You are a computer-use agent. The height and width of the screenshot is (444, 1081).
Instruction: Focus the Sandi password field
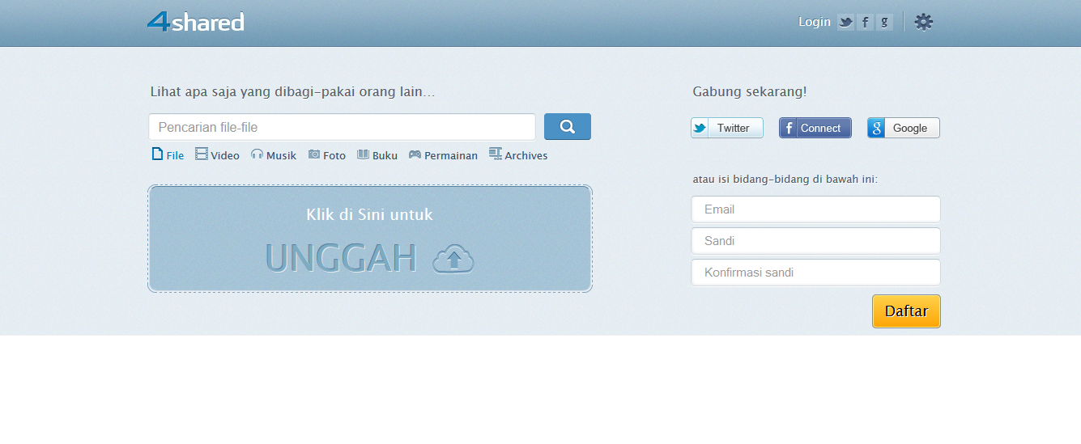(x=815, y=241)
